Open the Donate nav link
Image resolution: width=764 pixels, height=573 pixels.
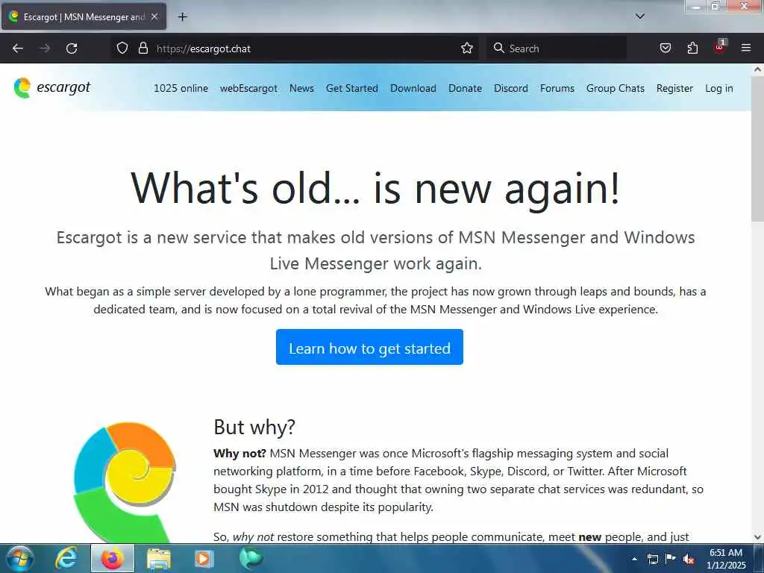pos(465,88)
